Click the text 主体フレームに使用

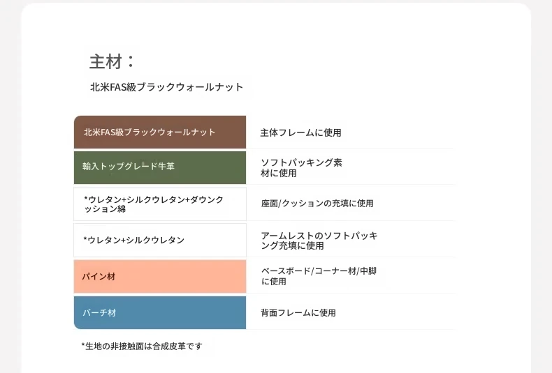click(300, 132)
